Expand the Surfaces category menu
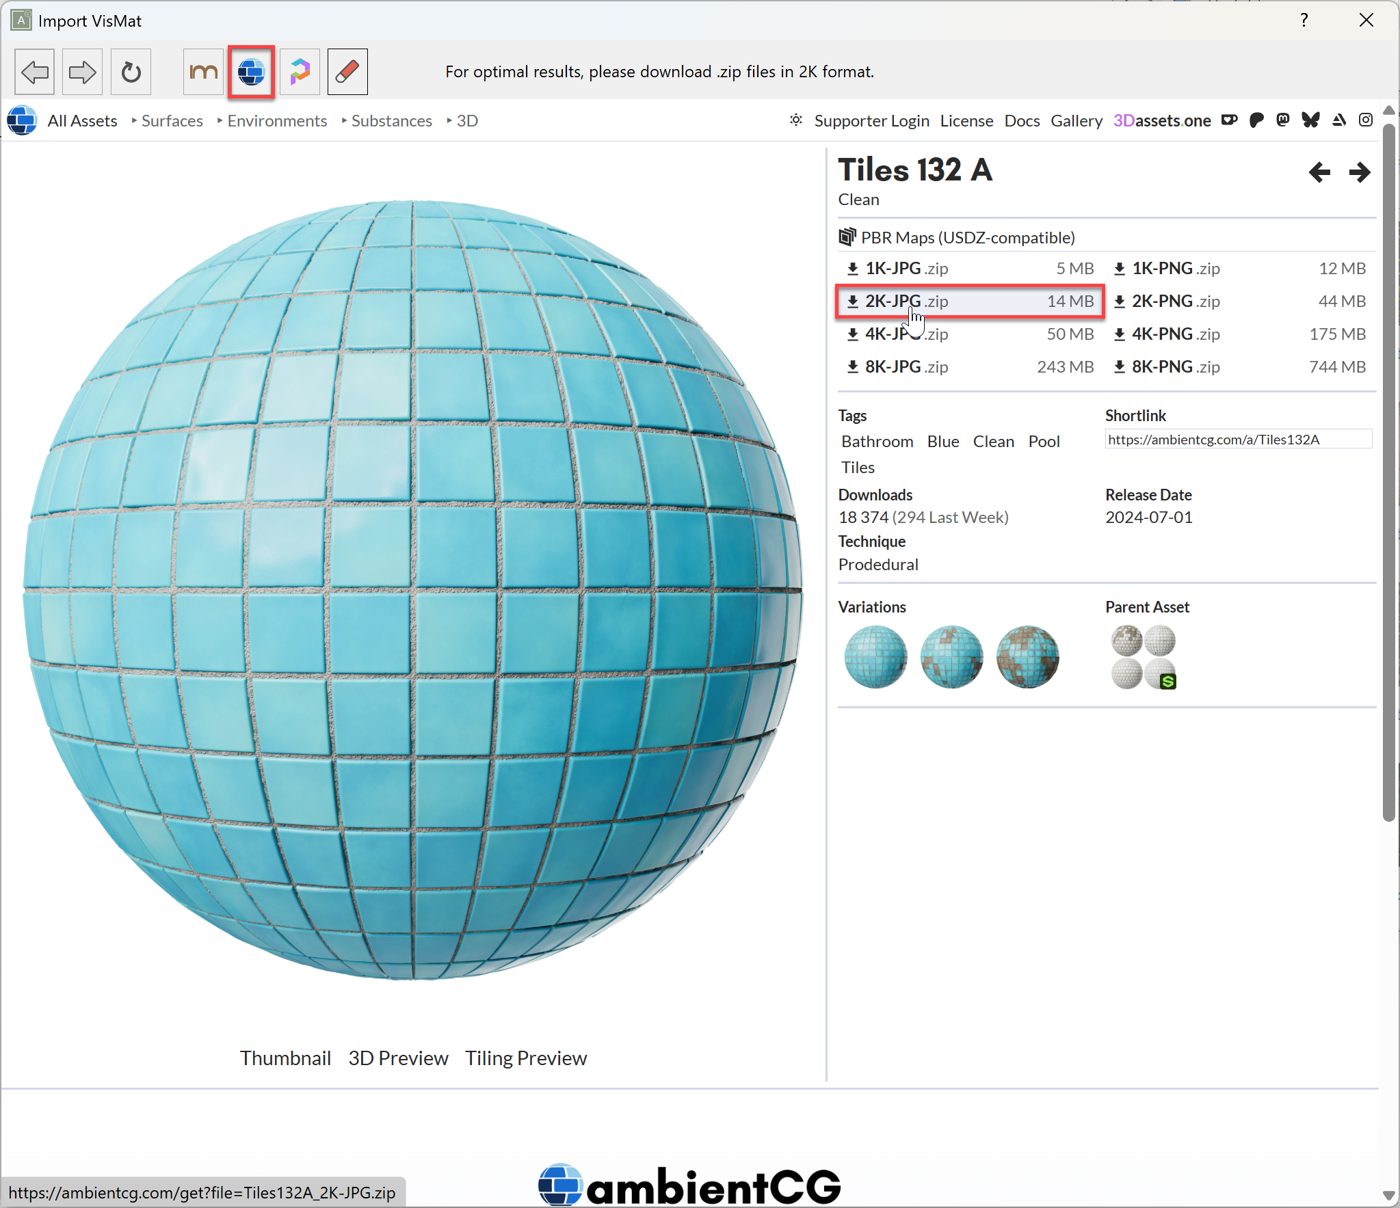 click(x=172, y=121)
